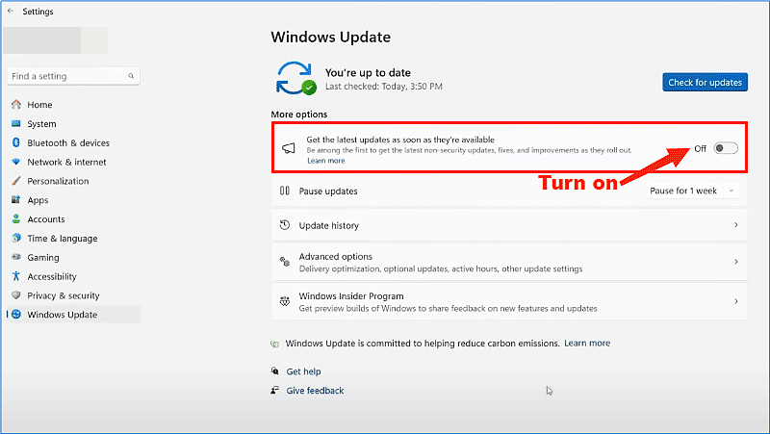Click the Time & language globe icon

[16, 238]
